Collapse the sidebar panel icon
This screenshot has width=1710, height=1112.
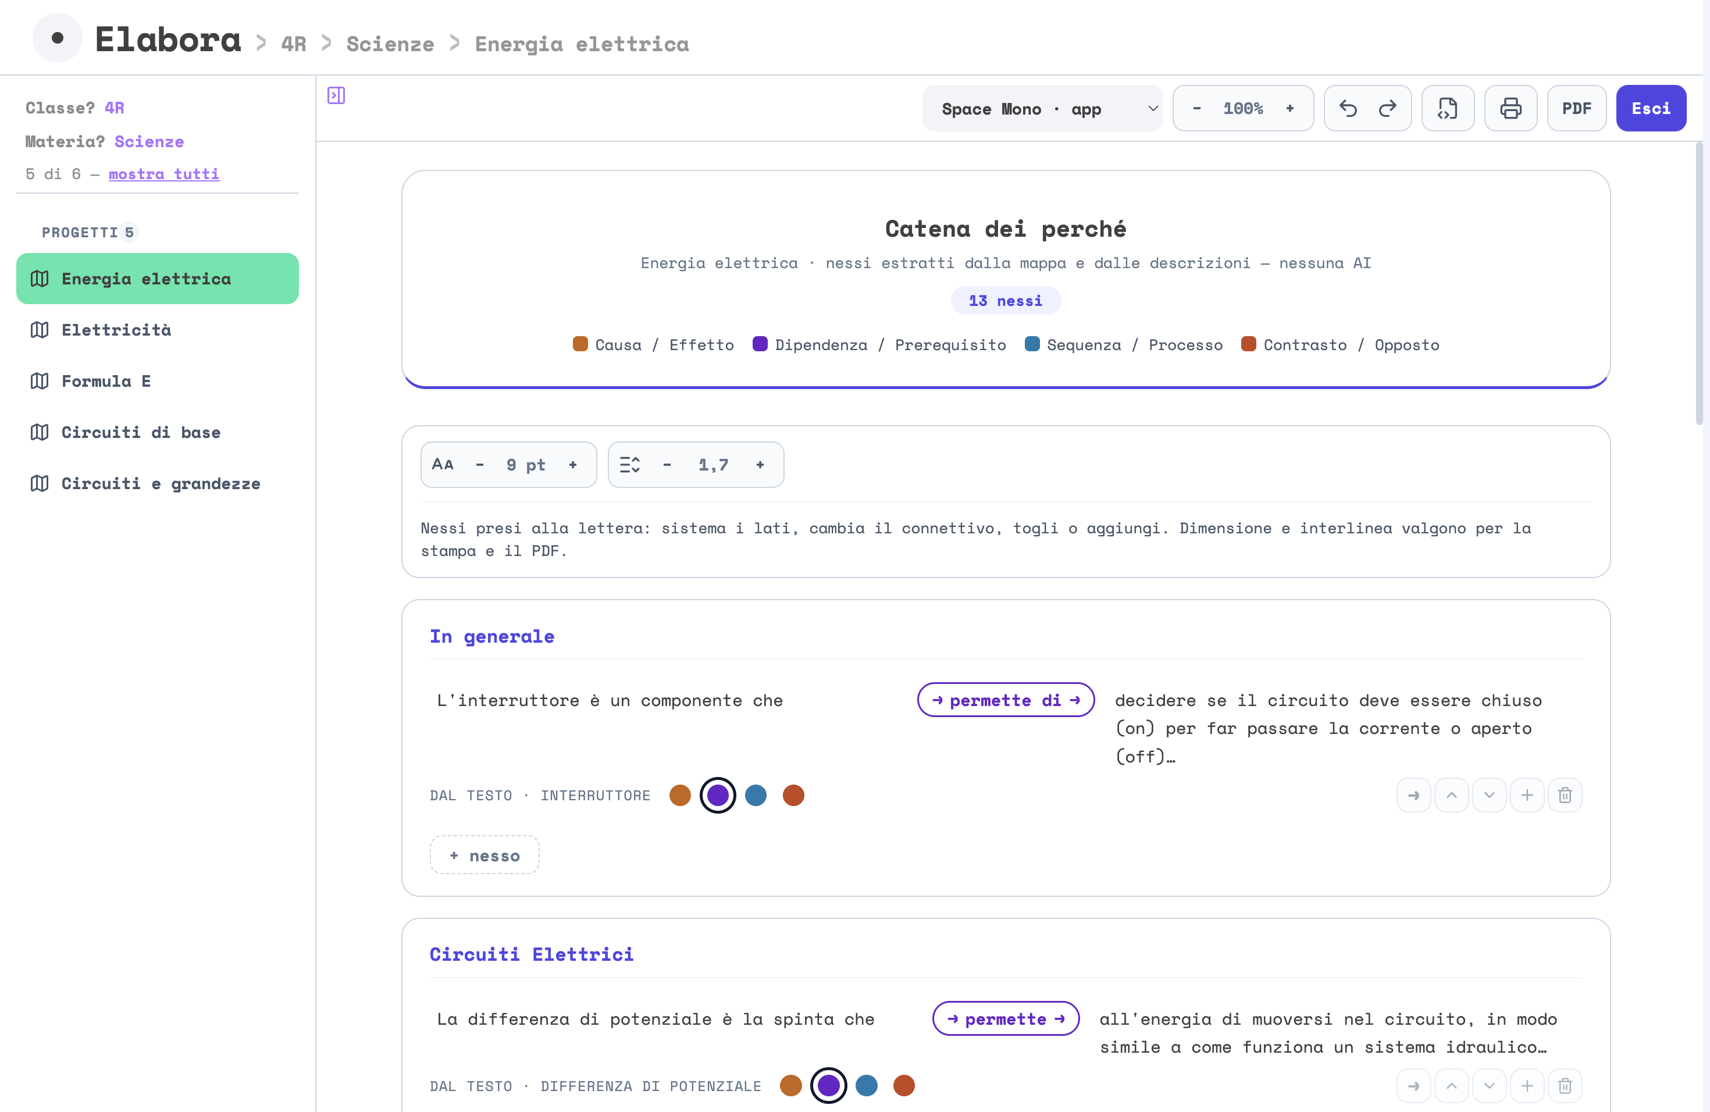(336, 95)
